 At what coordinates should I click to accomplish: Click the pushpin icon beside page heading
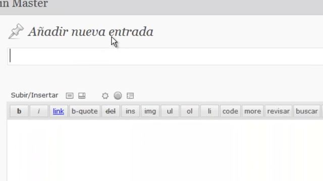(x=16, y=31)
